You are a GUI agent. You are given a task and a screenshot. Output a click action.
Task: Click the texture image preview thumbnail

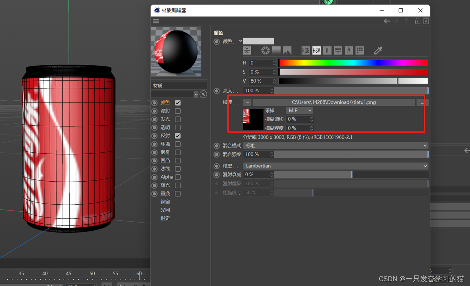pos(253,119)
